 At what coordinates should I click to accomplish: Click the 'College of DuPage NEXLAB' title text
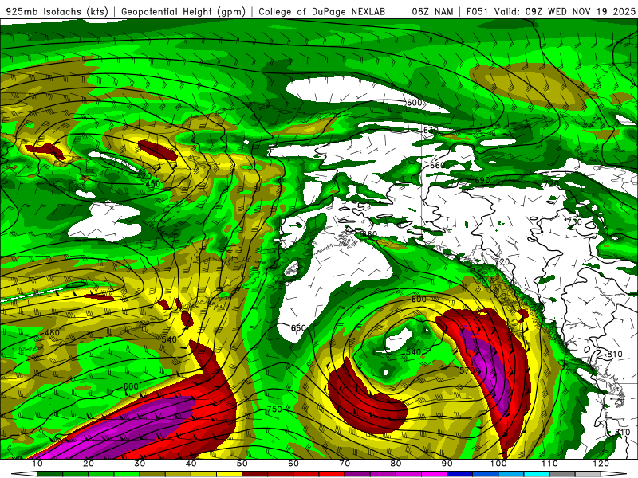point(322,11)
